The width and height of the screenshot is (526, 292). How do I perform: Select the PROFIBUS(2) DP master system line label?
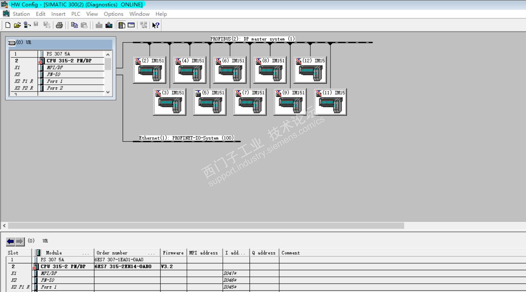[x=253, y=39]
